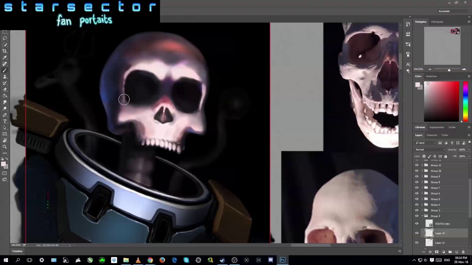Click the Create new layer icon
472x265 pixels.
(457, 252)
